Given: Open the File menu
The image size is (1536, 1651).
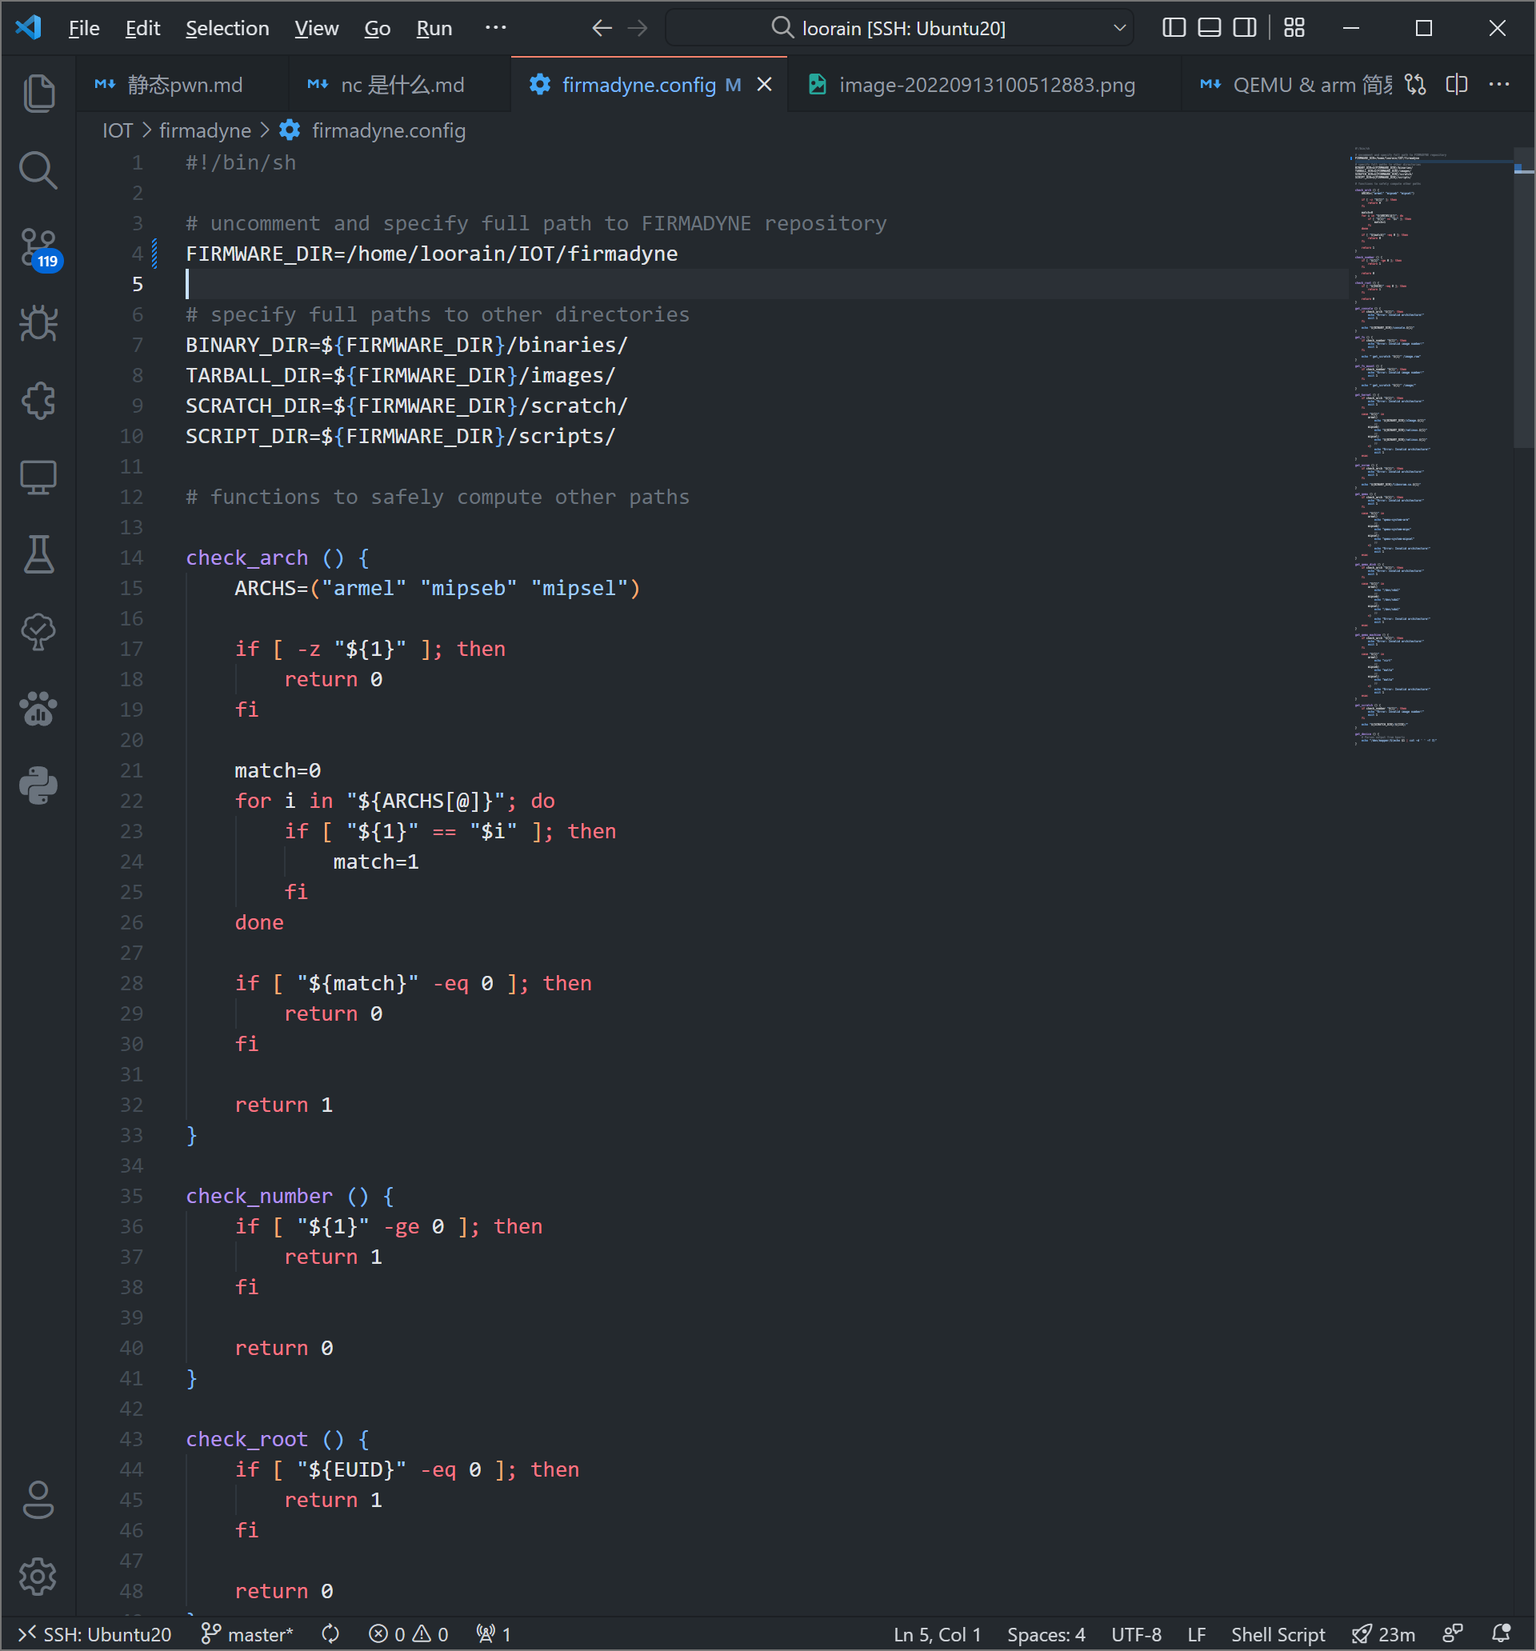Looking at the screenshot, I should (x=84, y=28).
